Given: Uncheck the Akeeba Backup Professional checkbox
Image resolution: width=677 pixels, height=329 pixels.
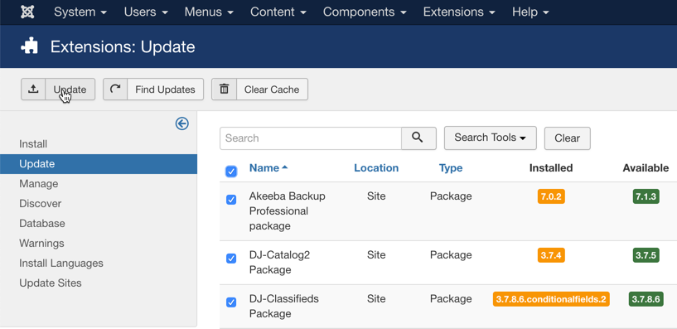Looking at the screenshot, I should (231, 200).
